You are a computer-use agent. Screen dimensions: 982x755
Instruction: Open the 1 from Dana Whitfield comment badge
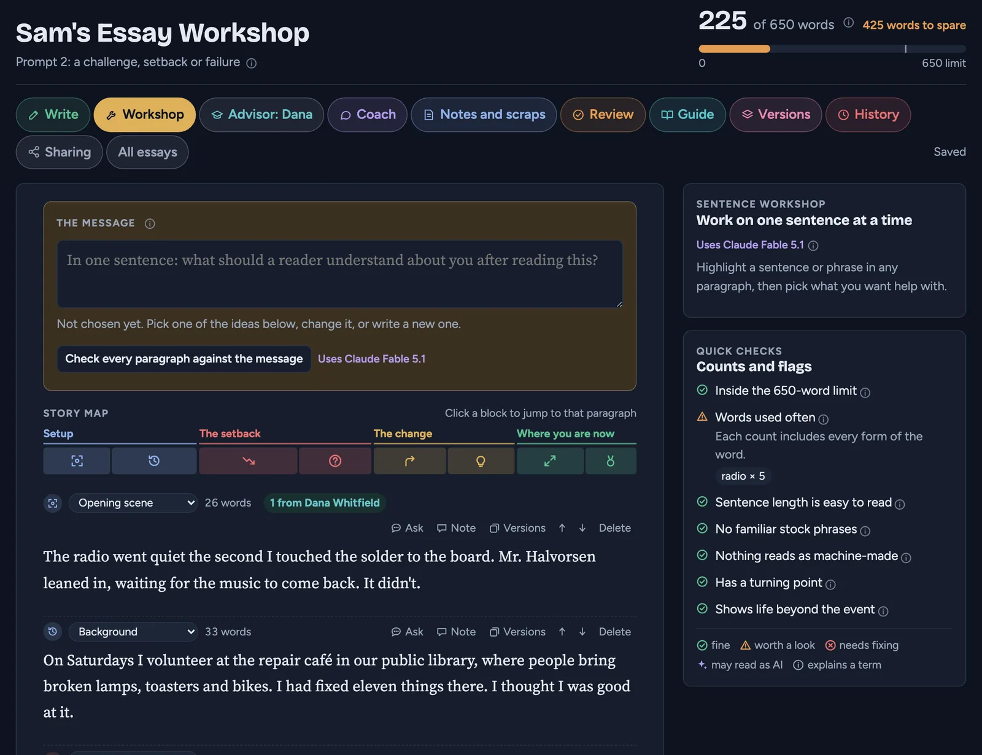[x=325, y=503]
